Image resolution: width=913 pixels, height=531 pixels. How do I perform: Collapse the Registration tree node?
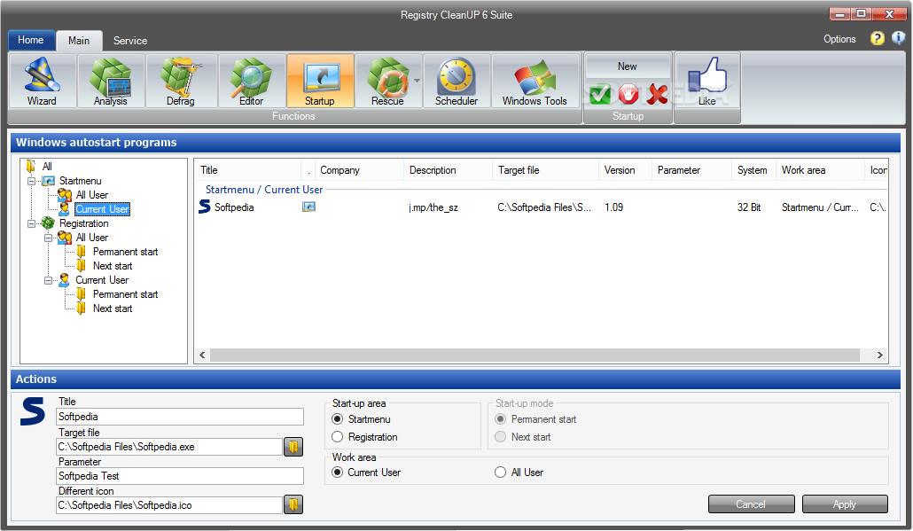pos(31,223)
